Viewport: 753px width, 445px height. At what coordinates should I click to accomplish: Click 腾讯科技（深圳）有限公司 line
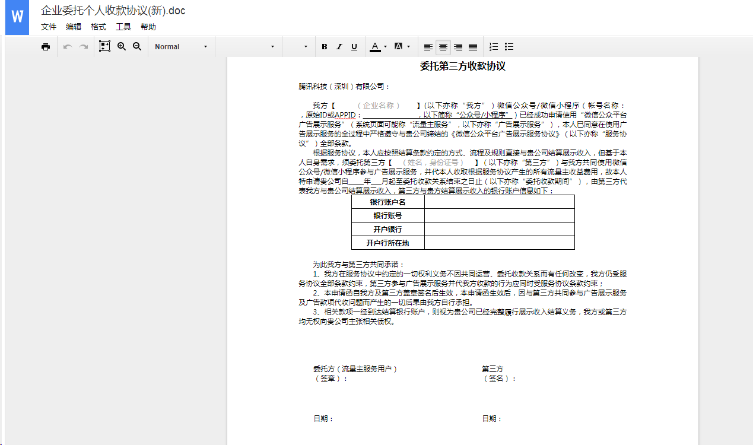[344, 87]
